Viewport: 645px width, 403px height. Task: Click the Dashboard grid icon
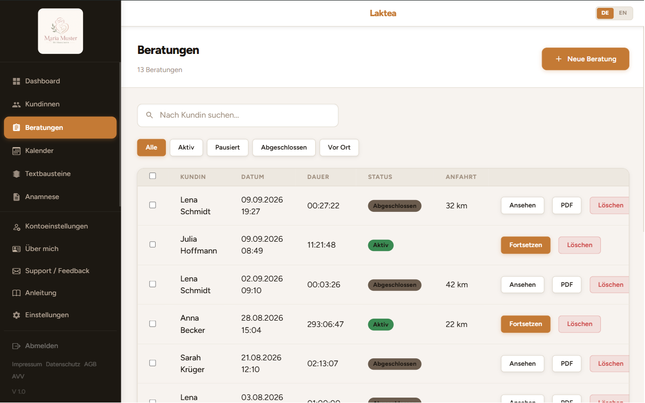point(16,81)
